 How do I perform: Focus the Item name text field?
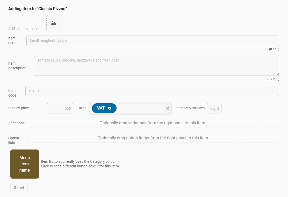[153, 41]
